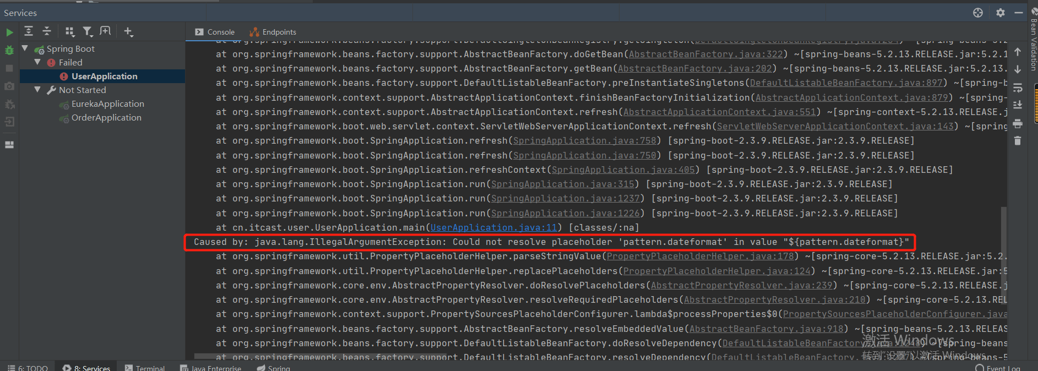
Task: Switch to the Console tab
Action: [215, 32]
